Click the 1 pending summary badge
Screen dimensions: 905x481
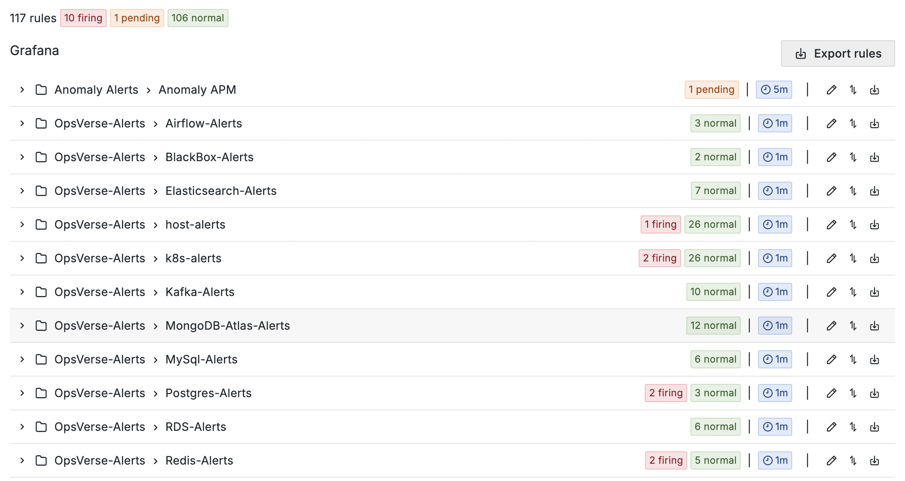[137, 18]
